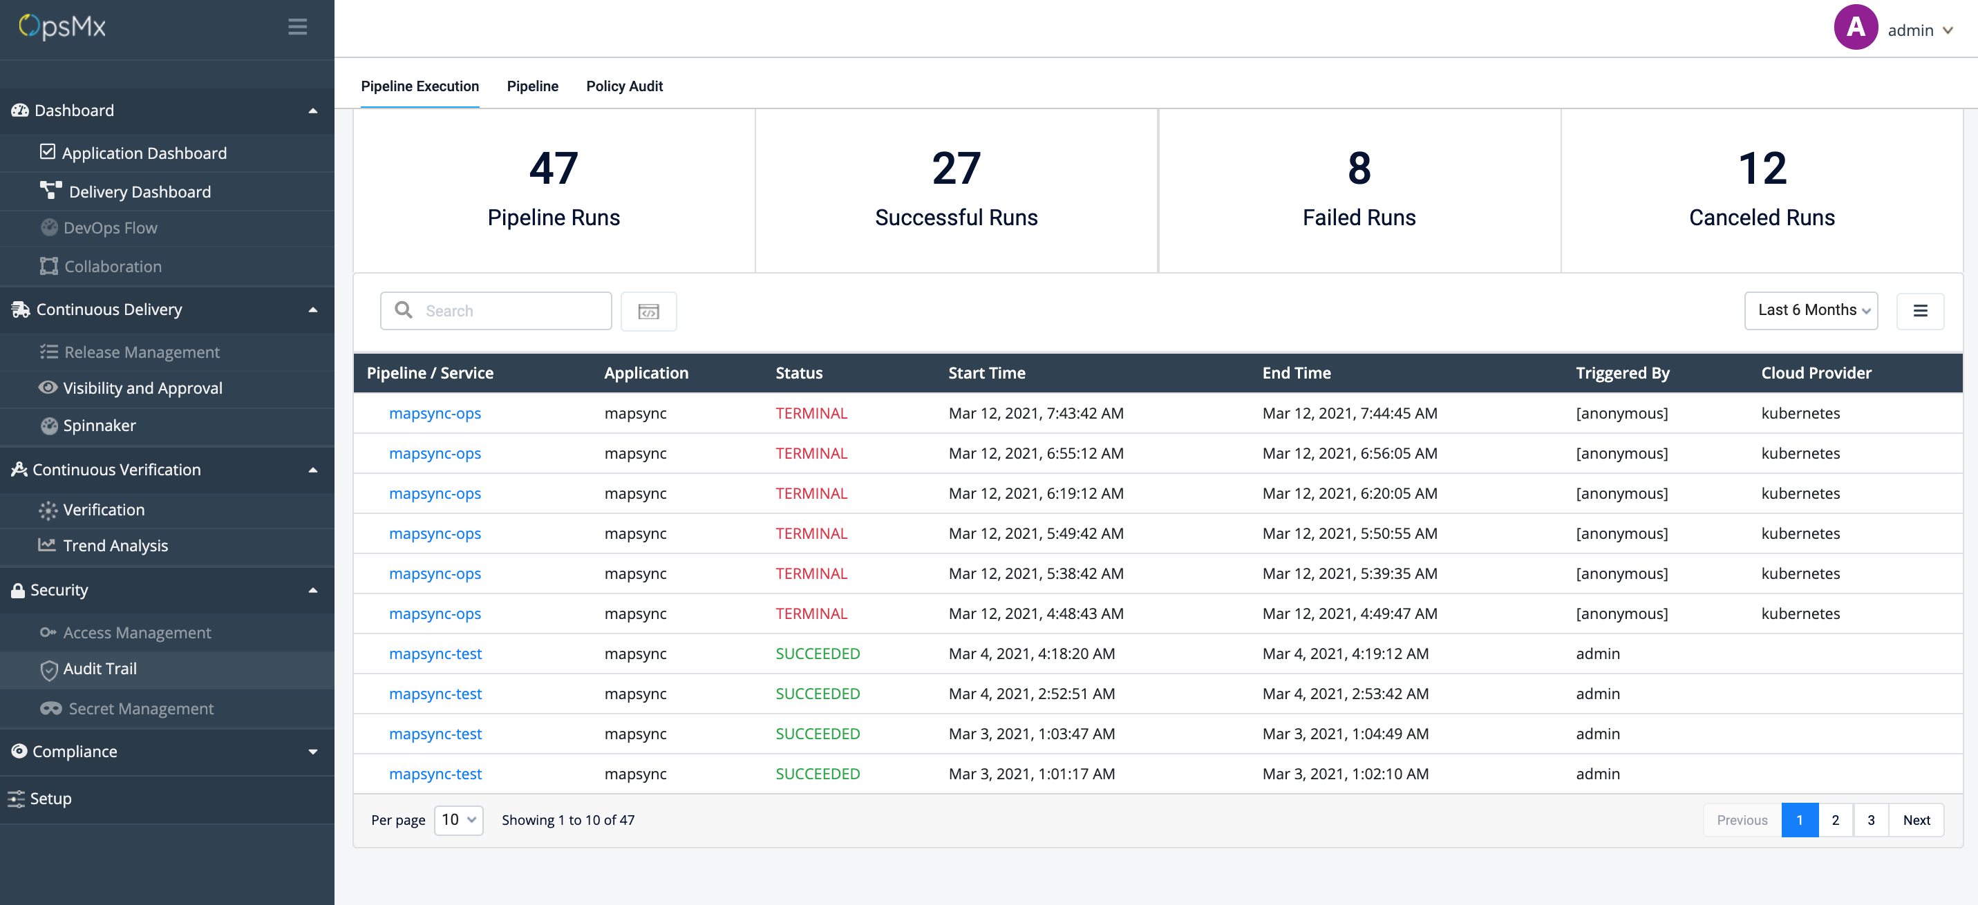Click the Visibility and Approval eye icon
Image resolution: width=1978 pixels, height=905 pixels.
(x=48, y=388)
